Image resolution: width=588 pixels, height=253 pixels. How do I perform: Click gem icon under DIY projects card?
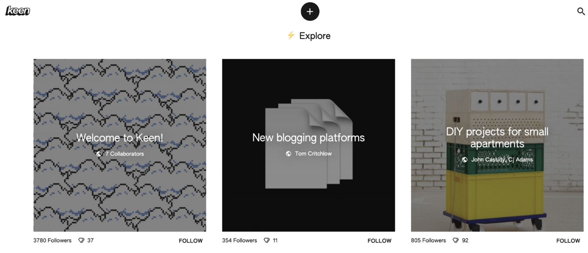[456, 240]
